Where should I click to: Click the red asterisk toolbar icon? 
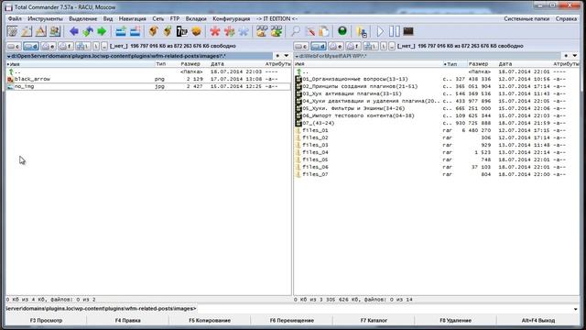(215, 31)
